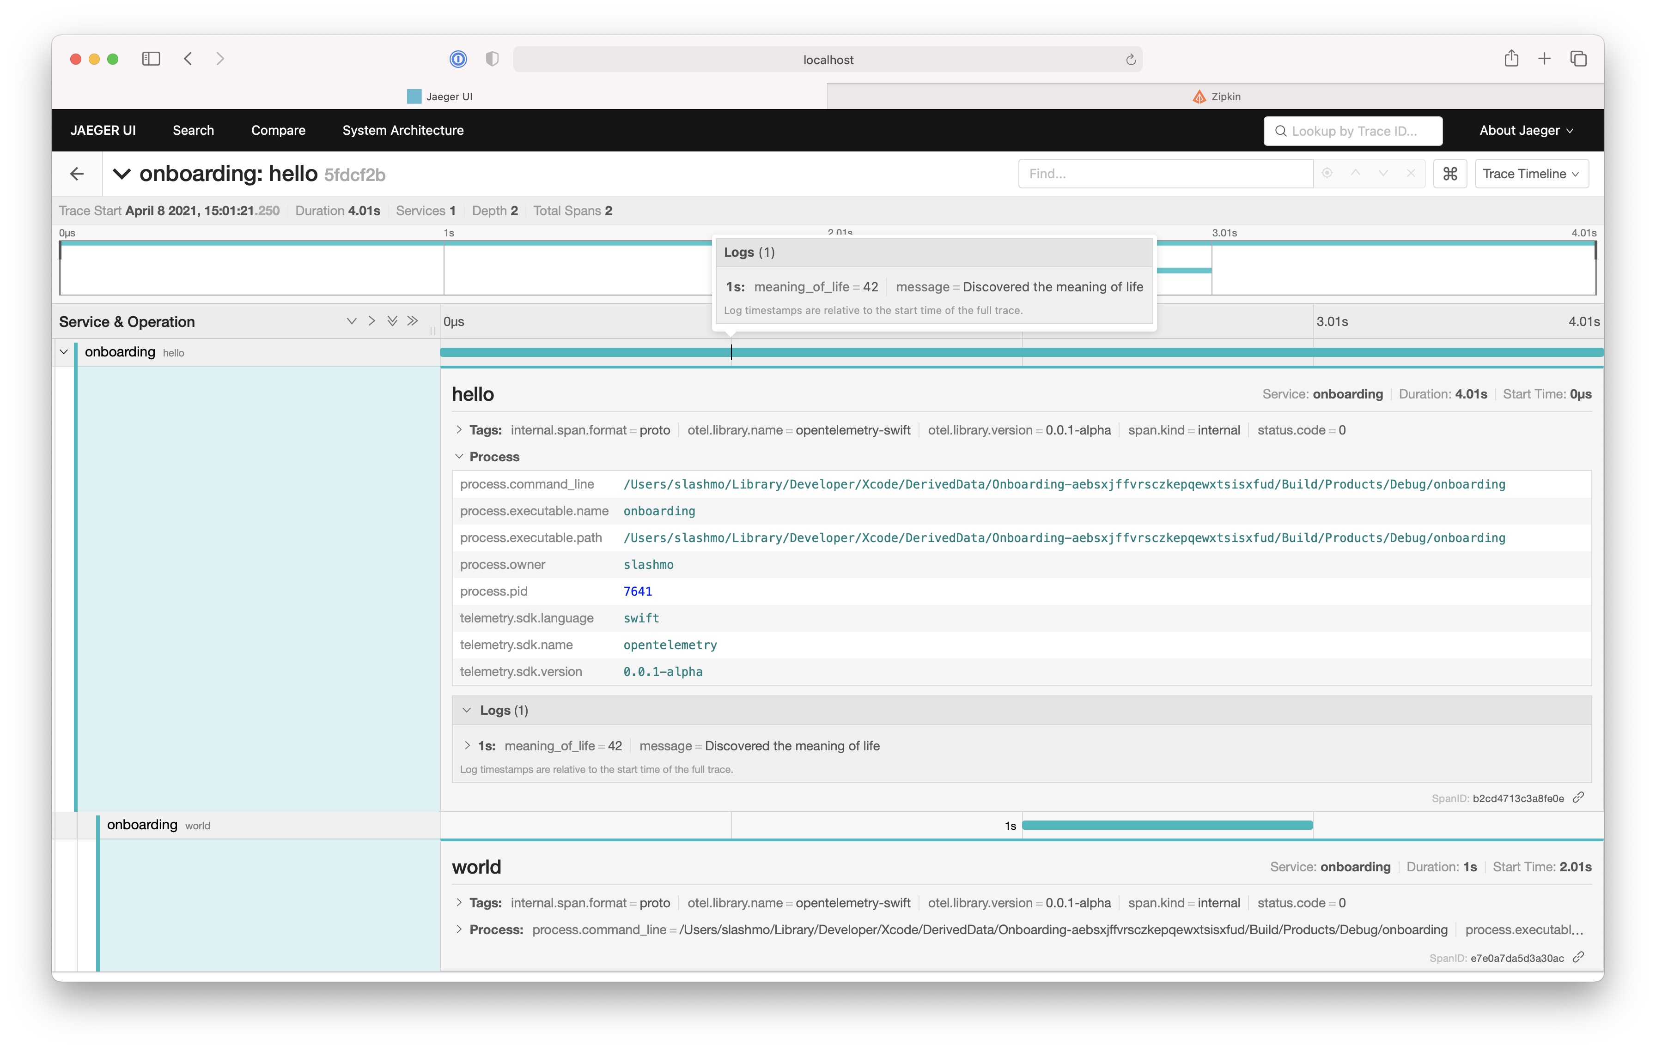Open the Trace Timeline view dropdown
The image size is (1656, 1050).
[1531, 174]
